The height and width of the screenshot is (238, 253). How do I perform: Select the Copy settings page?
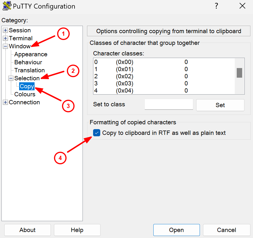pos(27,86)
